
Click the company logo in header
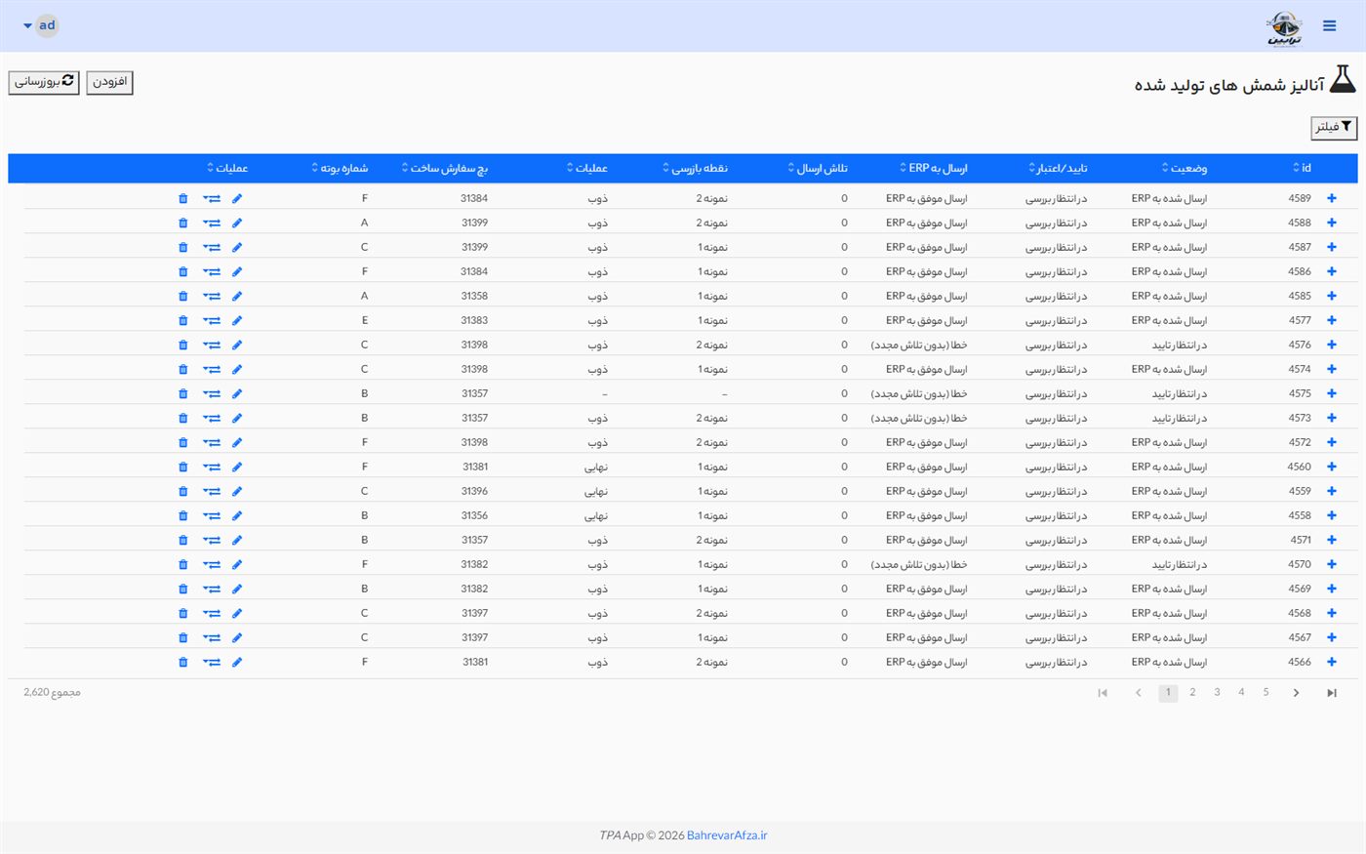tap(1284, 27)
